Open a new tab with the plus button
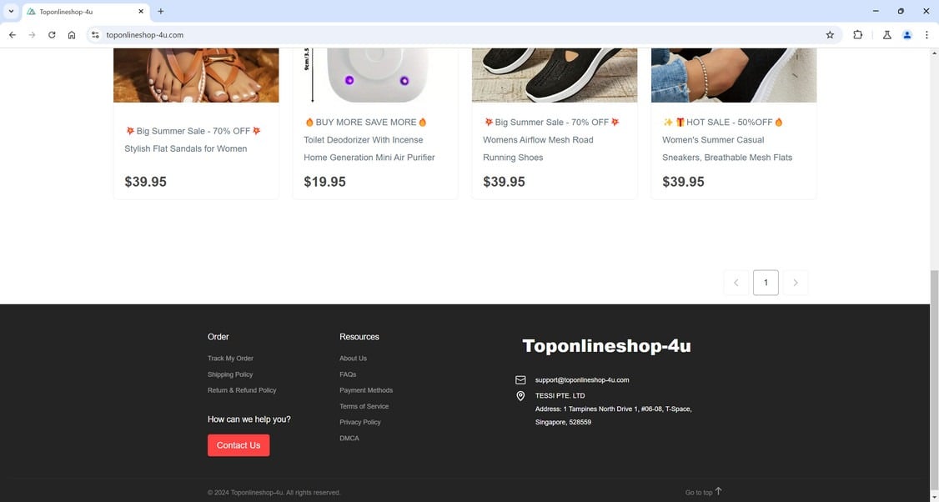Screen dimensions: 939x502 (160, 12)
